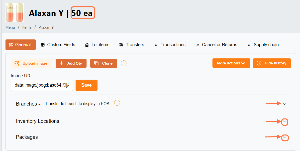Go to Items in the breadcrumb

27,27
